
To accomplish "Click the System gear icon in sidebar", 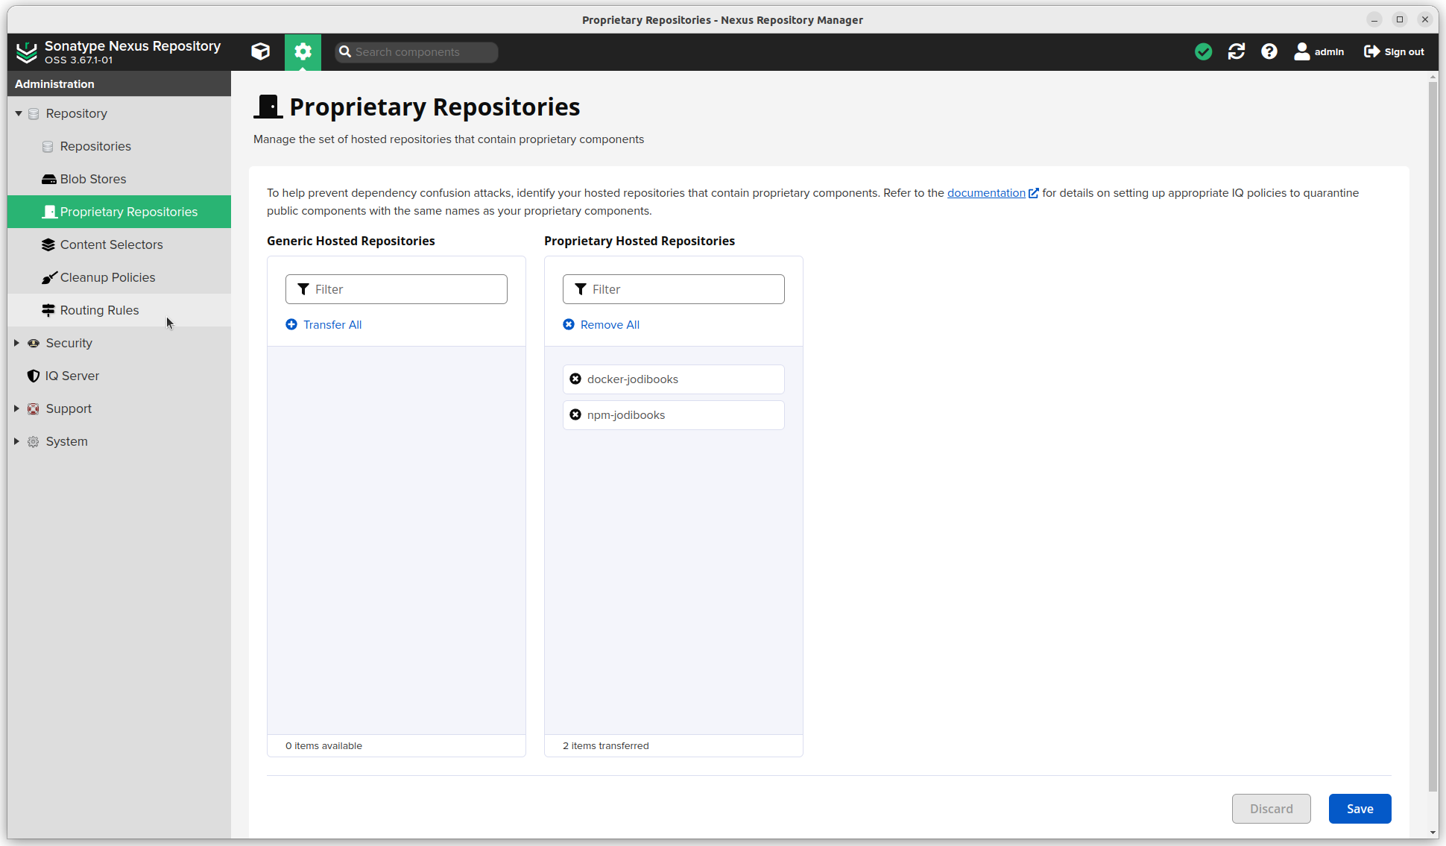I will click(34, 441).
